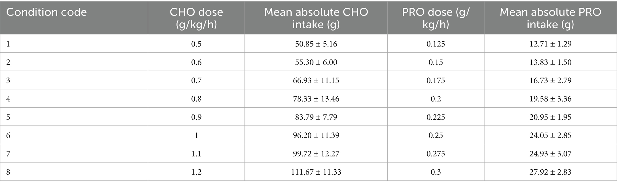617x186 pixels.
Task: Select the 111.67 ± 11.33 cell
Action: click(x=316, y=172)
